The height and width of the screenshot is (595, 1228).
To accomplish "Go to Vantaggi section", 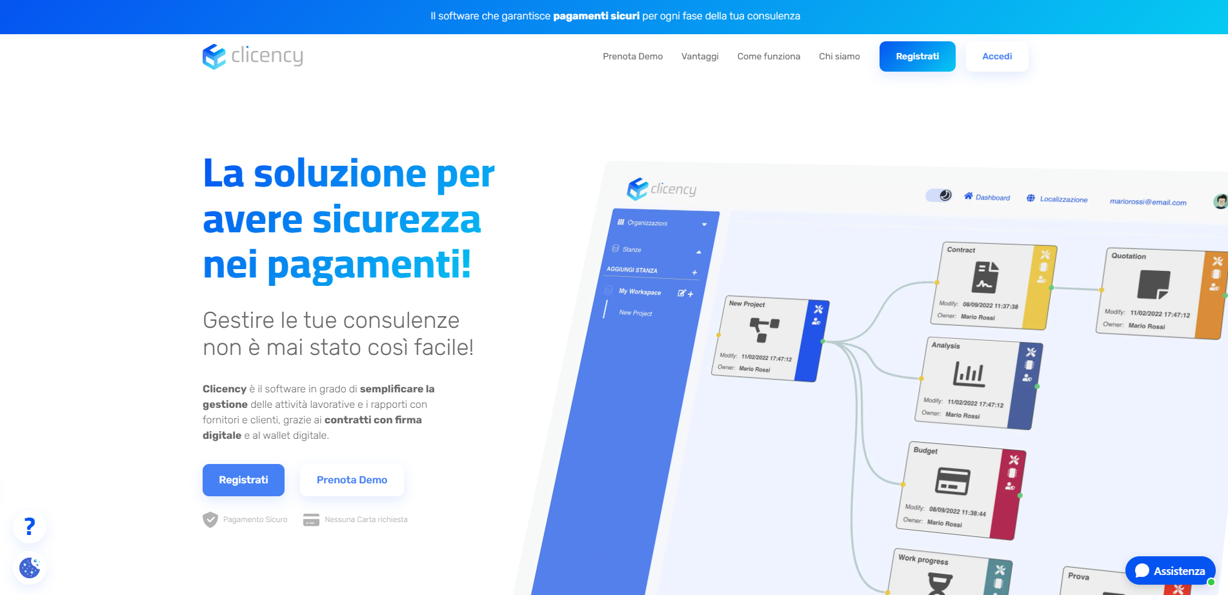I will pyautogui.click(x=700, y=56).
